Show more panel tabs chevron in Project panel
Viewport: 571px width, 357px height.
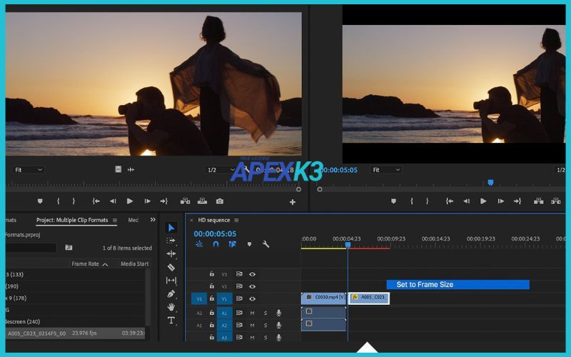pyautogui.click(x=153, y=220)
